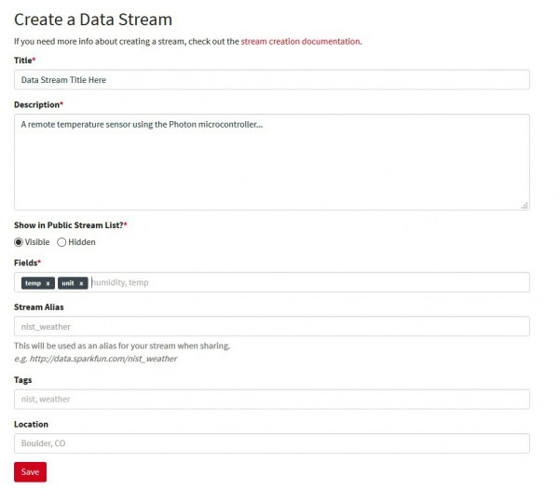Focus the Stream Alias input field

(271, 327)
